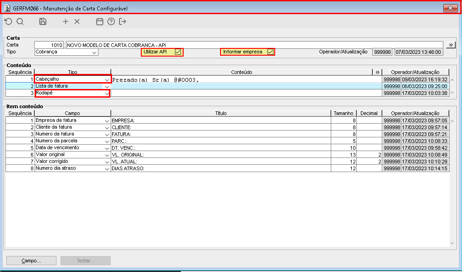Click the Decimal cell for VL. ATUAL row
Screen dimensions: 462x272
[369, 162]
